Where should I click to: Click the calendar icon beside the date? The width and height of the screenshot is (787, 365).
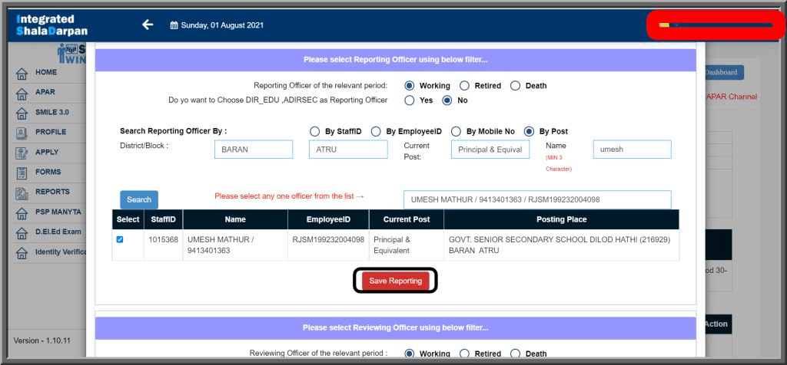pyautogui.click(x=174, y=25)
